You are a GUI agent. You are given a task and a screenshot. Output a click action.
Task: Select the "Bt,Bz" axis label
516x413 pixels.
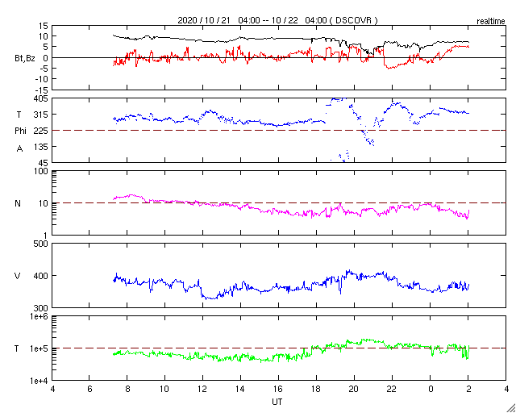tap(25, 59)
